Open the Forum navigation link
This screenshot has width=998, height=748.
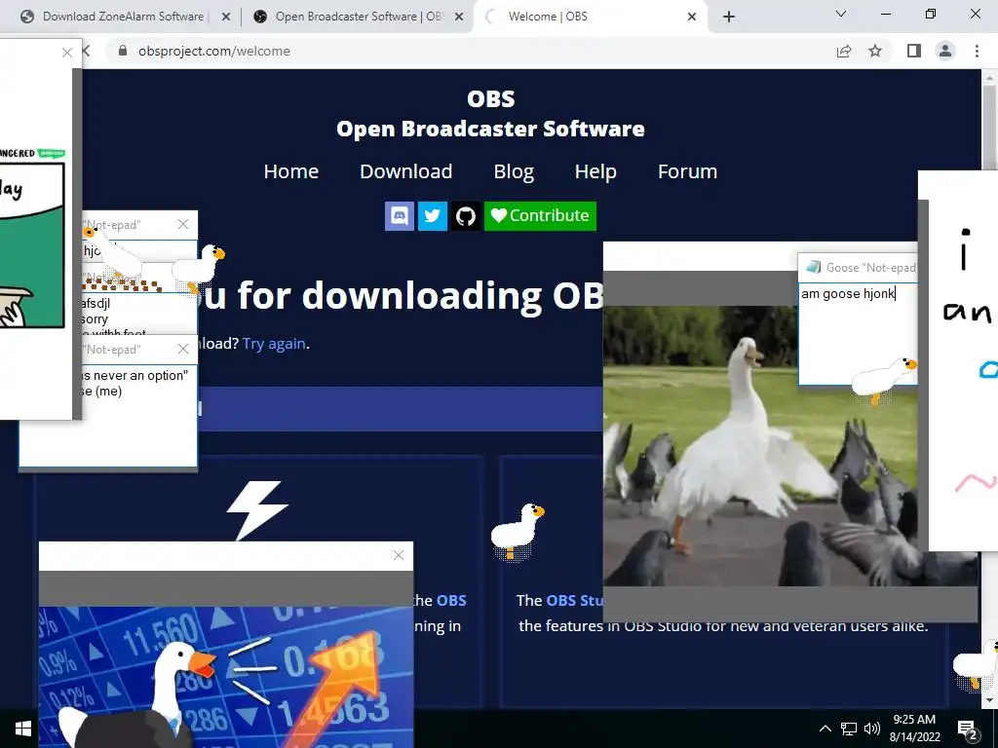click(687, 171)
